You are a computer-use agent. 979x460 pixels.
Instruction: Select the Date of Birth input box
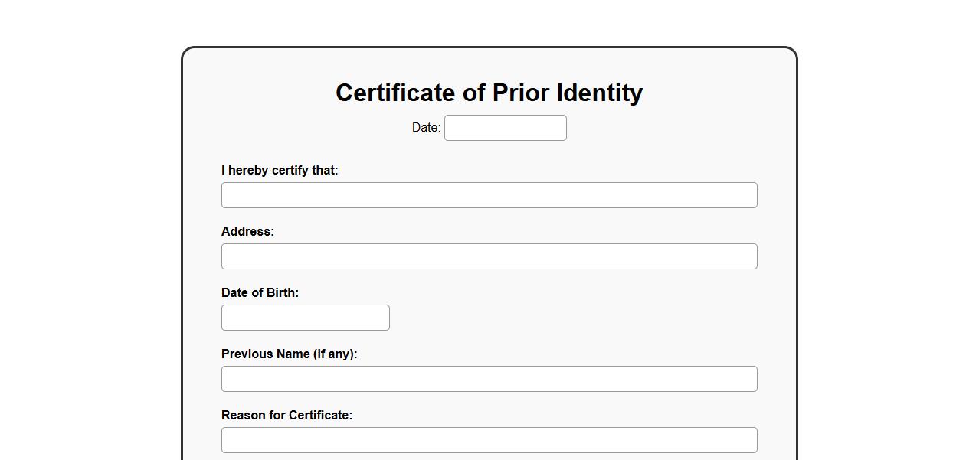point(305,318)
